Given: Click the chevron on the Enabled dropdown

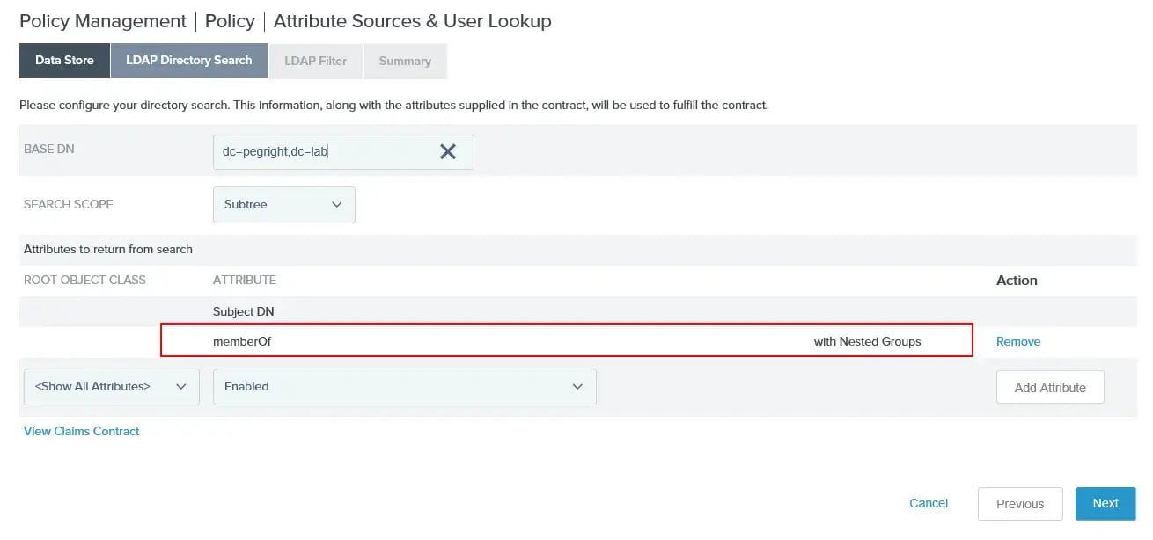Looking at the screenshot, I should (x=578, y=386).
